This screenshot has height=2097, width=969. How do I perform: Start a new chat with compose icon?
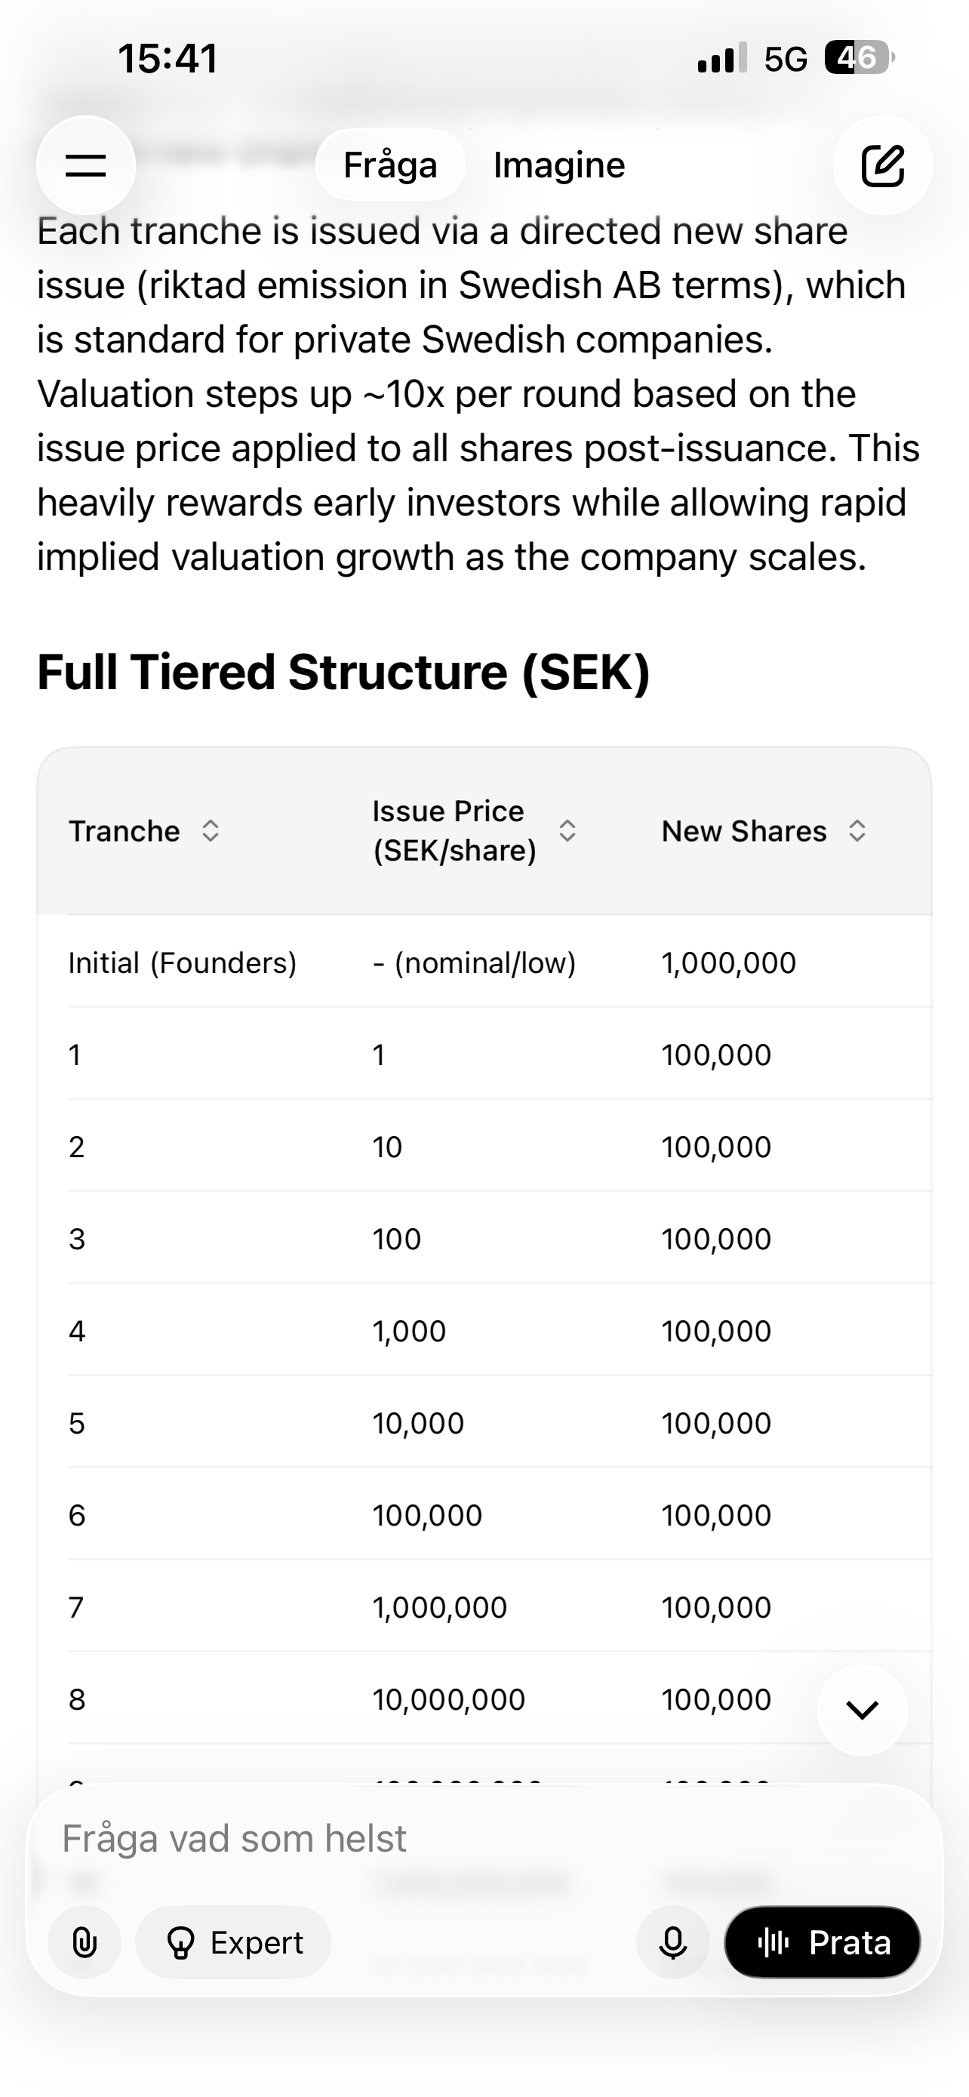[883, 165]
